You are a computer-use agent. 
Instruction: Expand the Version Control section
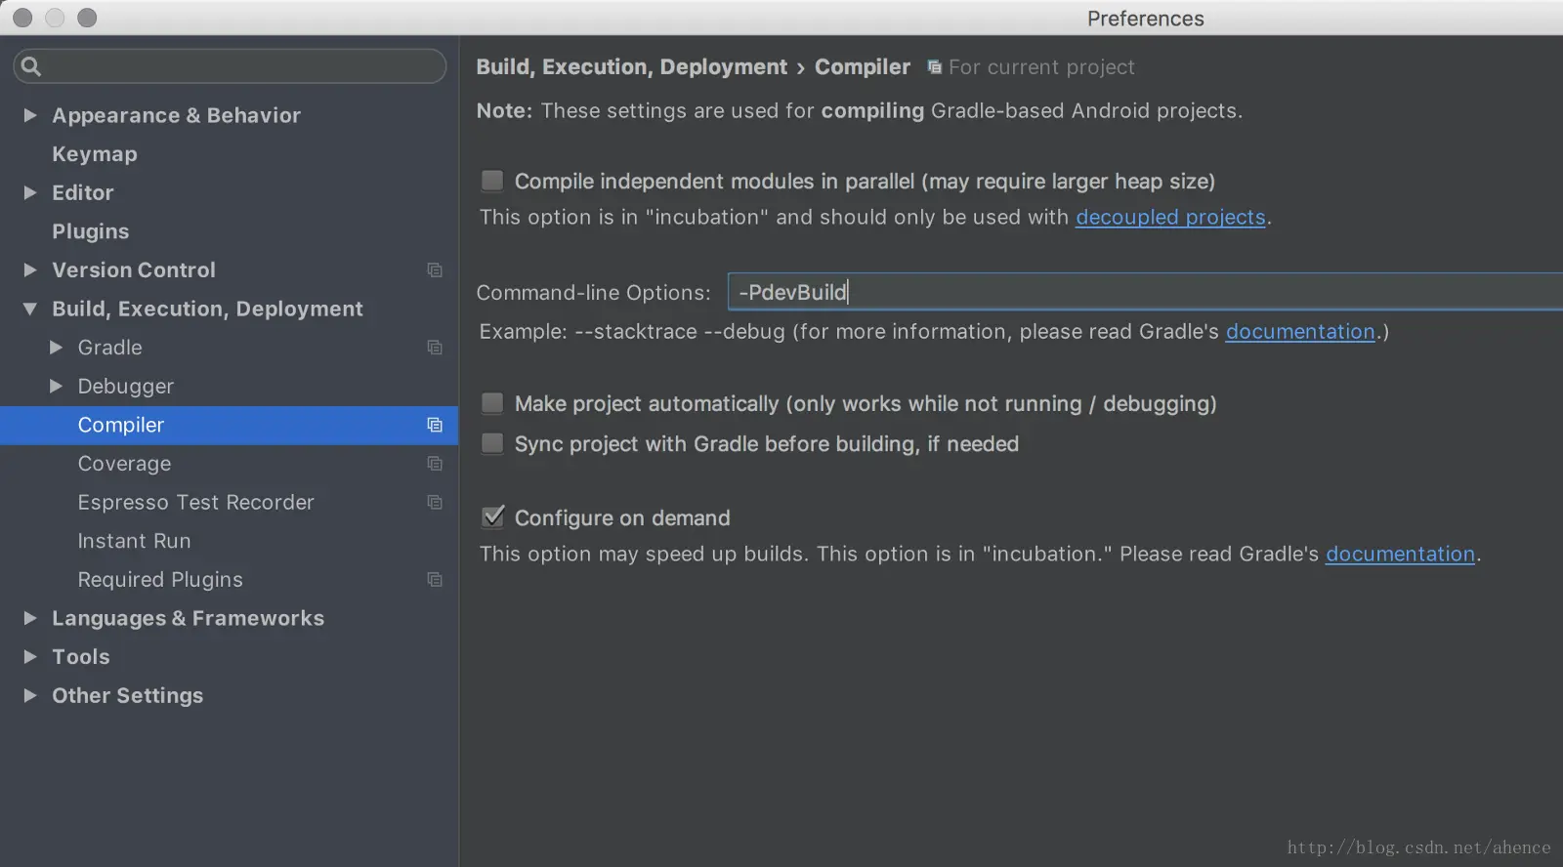pos(30,269)
